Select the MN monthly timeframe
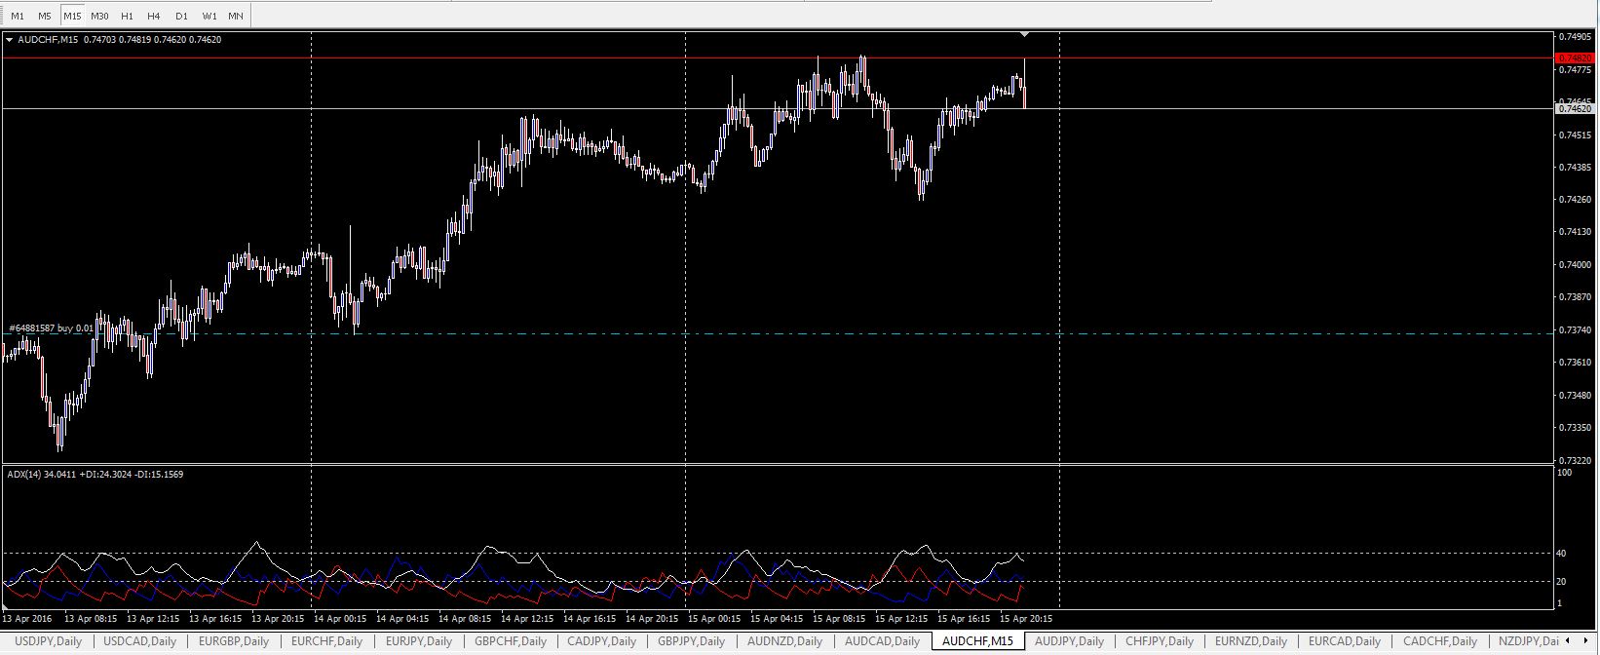1600x655 pixels. coord(236,16)
